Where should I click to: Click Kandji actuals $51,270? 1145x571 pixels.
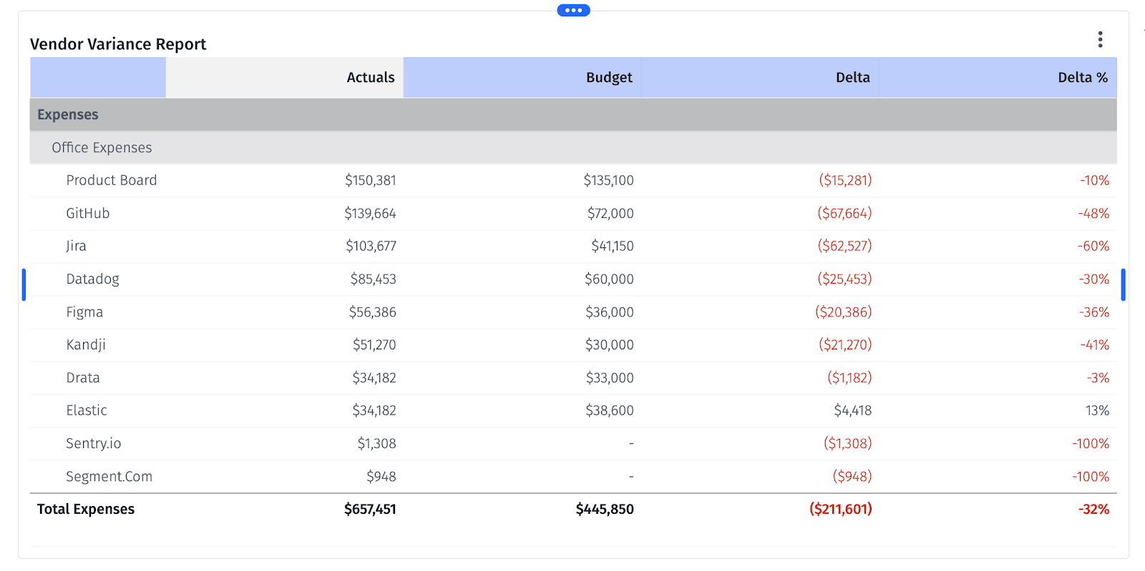click(x=374, y=344)
